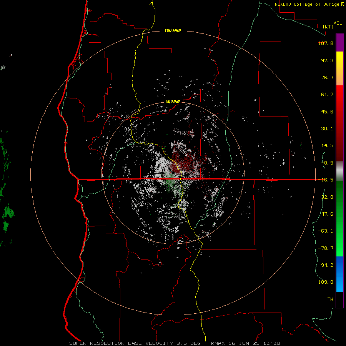Click the purple segment of color bar
This screenshot has width=346, height=346.
tap(339, 43)
